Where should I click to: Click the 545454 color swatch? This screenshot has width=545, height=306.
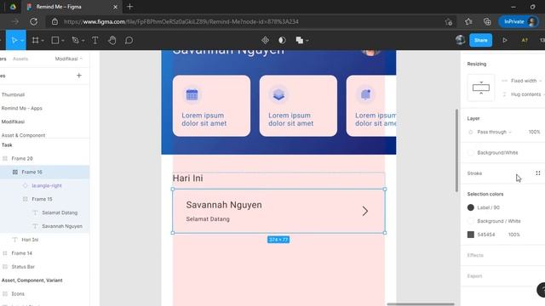(471, 235)
